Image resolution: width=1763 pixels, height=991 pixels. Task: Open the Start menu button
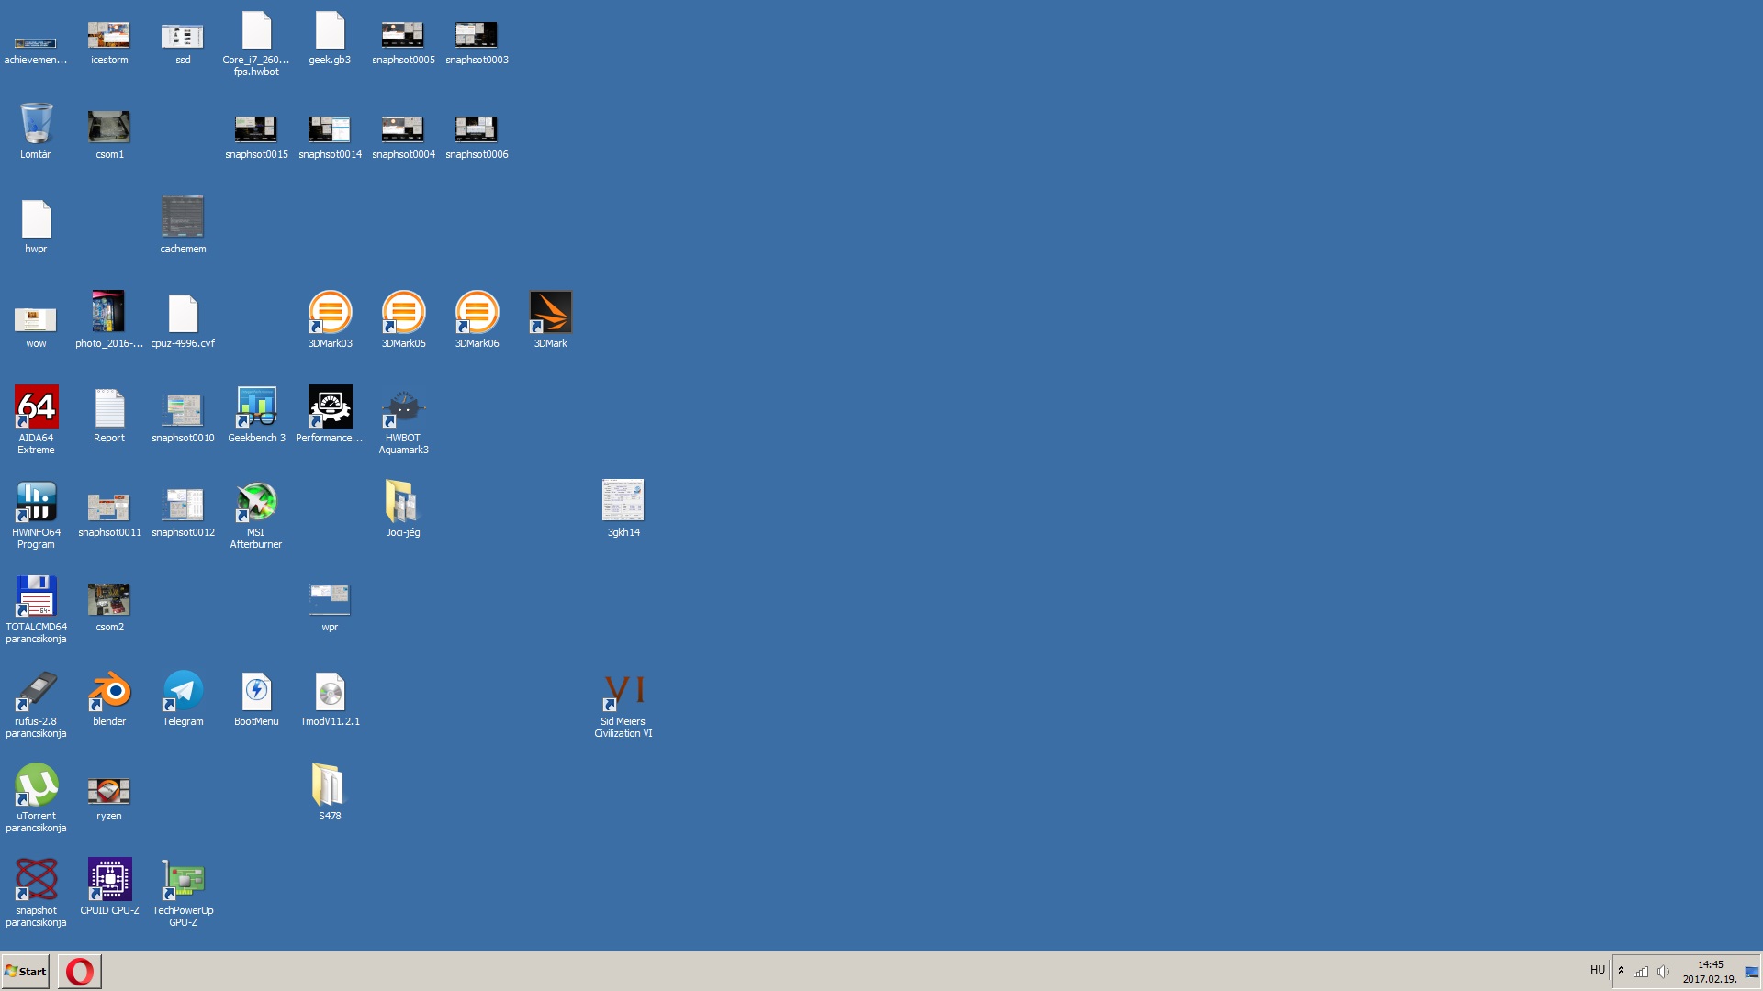26,971
